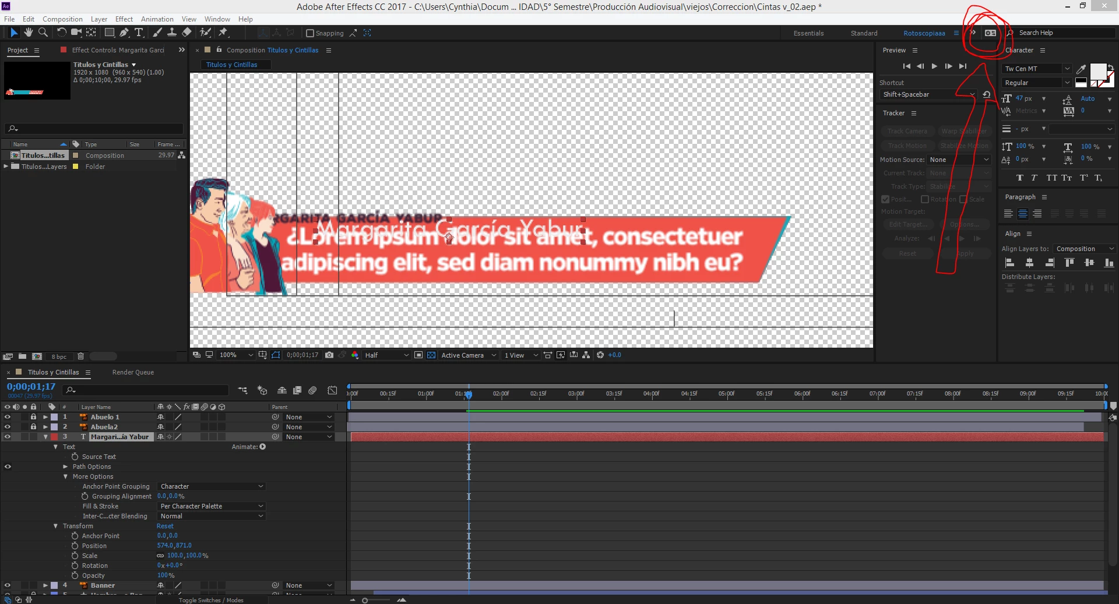Viewport: 1119px width, 604px height.
Task: Select the Brush tool
Action: [157, 33]
